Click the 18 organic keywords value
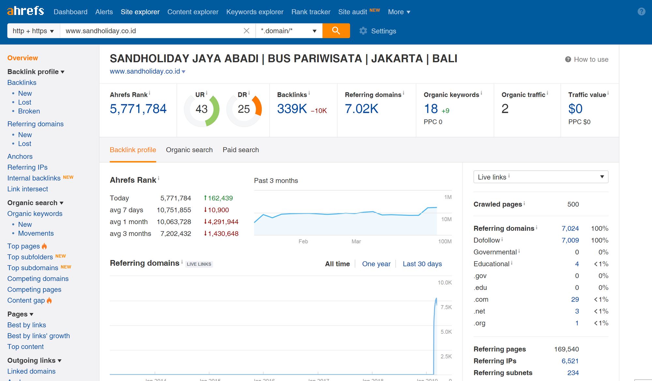The width and height of the screenshot is (652, 381). [x=431, y=109]
